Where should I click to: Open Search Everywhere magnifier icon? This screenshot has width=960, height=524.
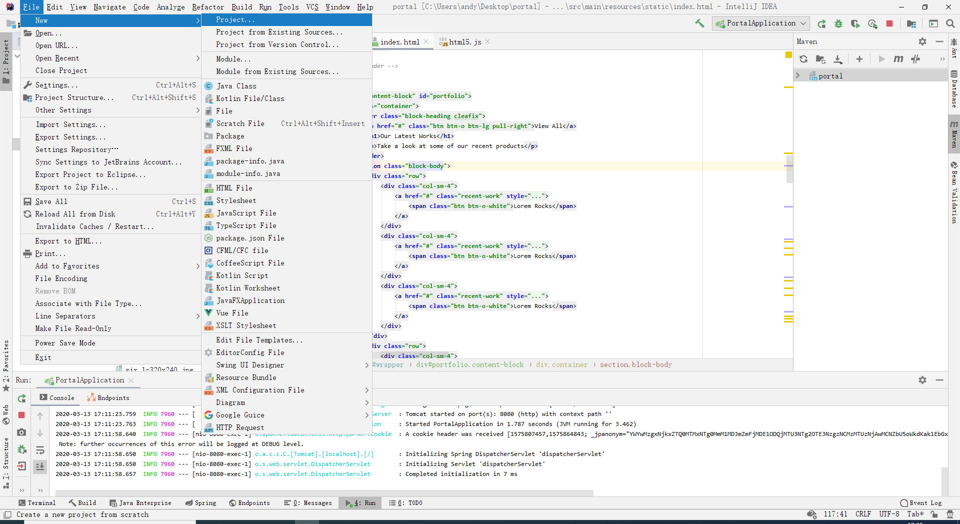(x=950, y=23)
